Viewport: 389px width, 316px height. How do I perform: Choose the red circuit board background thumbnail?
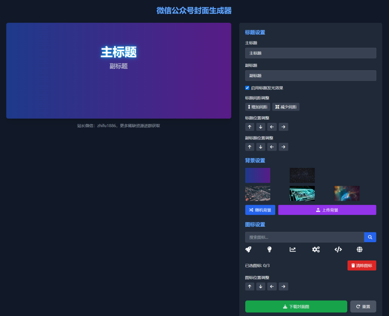click(x=258, y=193)
